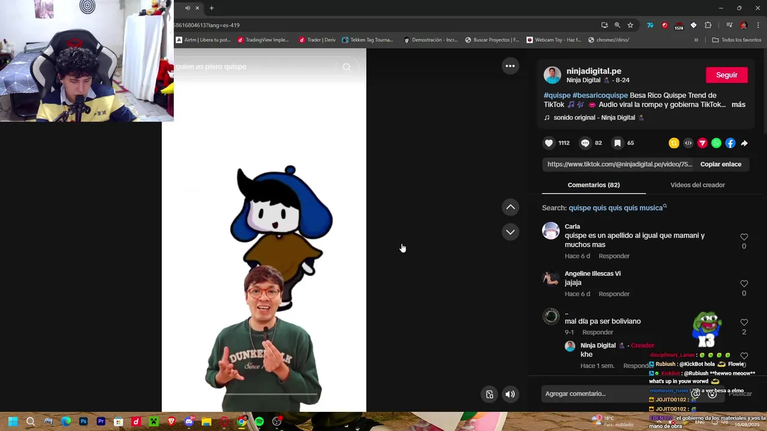767x431 pixels.
Task: Open Chrome extensions puzzle icon
Action: (x=708, y=25)
